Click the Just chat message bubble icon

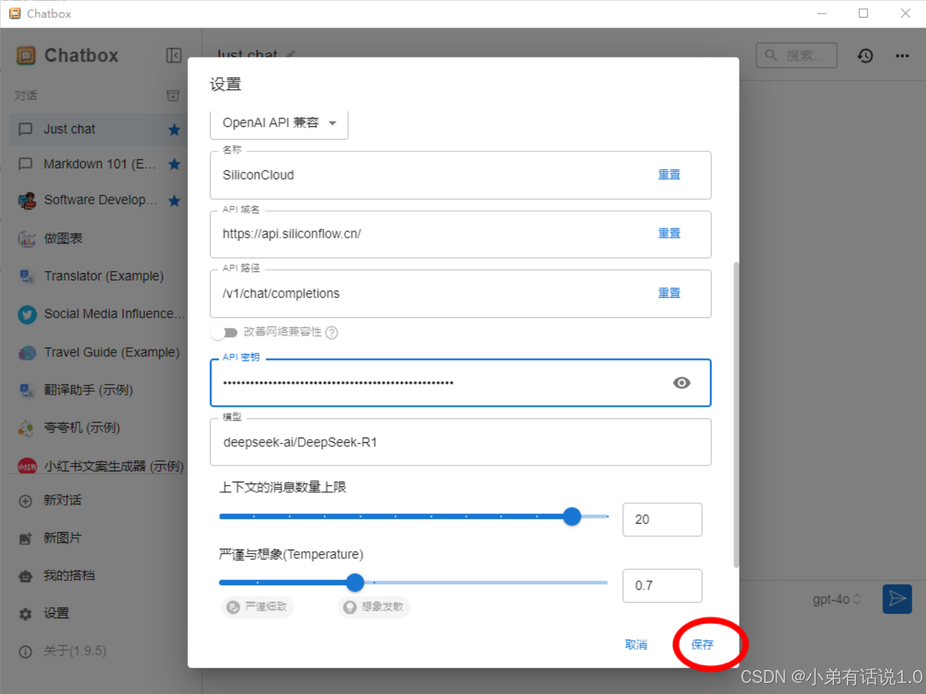coord(25,129)
